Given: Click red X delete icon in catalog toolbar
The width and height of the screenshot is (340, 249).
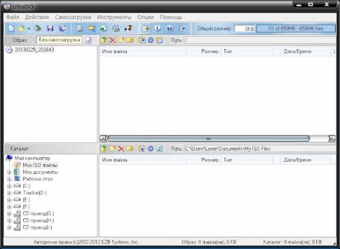Looking at the screenshot, I should click(121, 148).
